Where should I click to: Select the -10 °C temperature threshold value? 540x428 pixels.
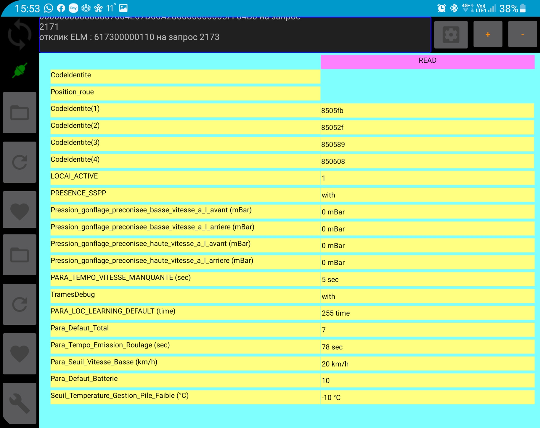click(427, 397)
